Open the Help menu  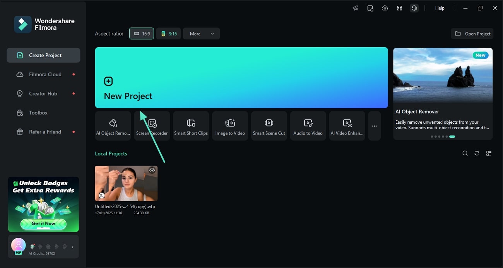(x=440, y=8)
